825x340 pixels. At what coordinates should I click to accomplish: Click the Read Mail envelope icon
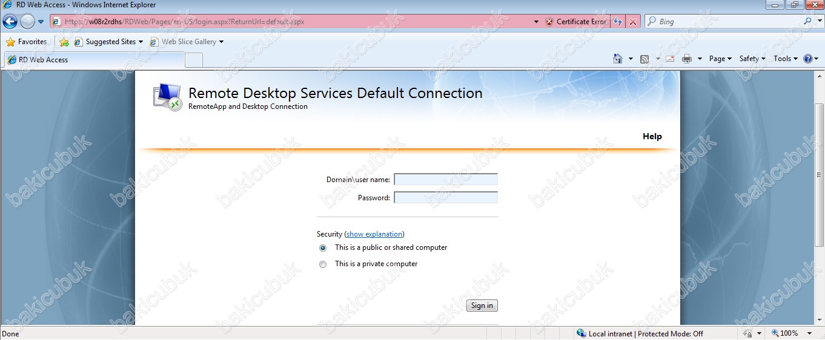[670, 59]
